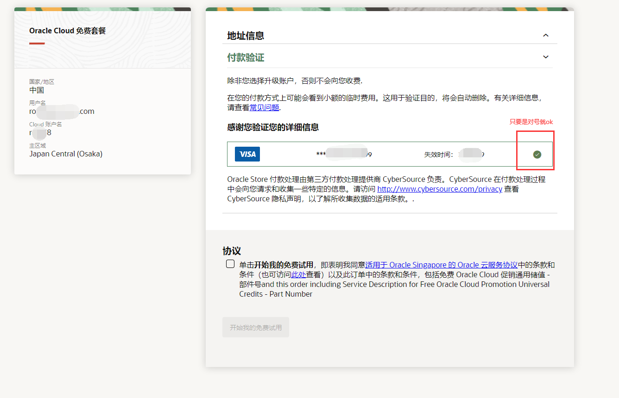Click the 除非您选择升级账户 notice text

295,81
